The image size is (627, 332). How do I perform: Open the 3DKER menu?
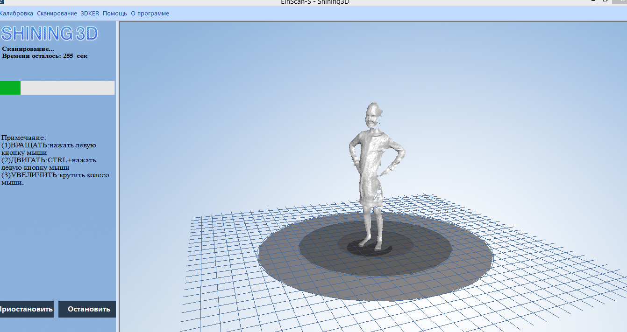coord(90,14)
